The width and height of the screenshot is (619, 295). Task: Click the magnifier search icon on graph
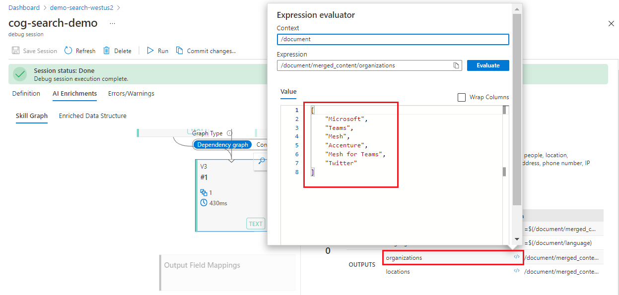pos(262,161)
